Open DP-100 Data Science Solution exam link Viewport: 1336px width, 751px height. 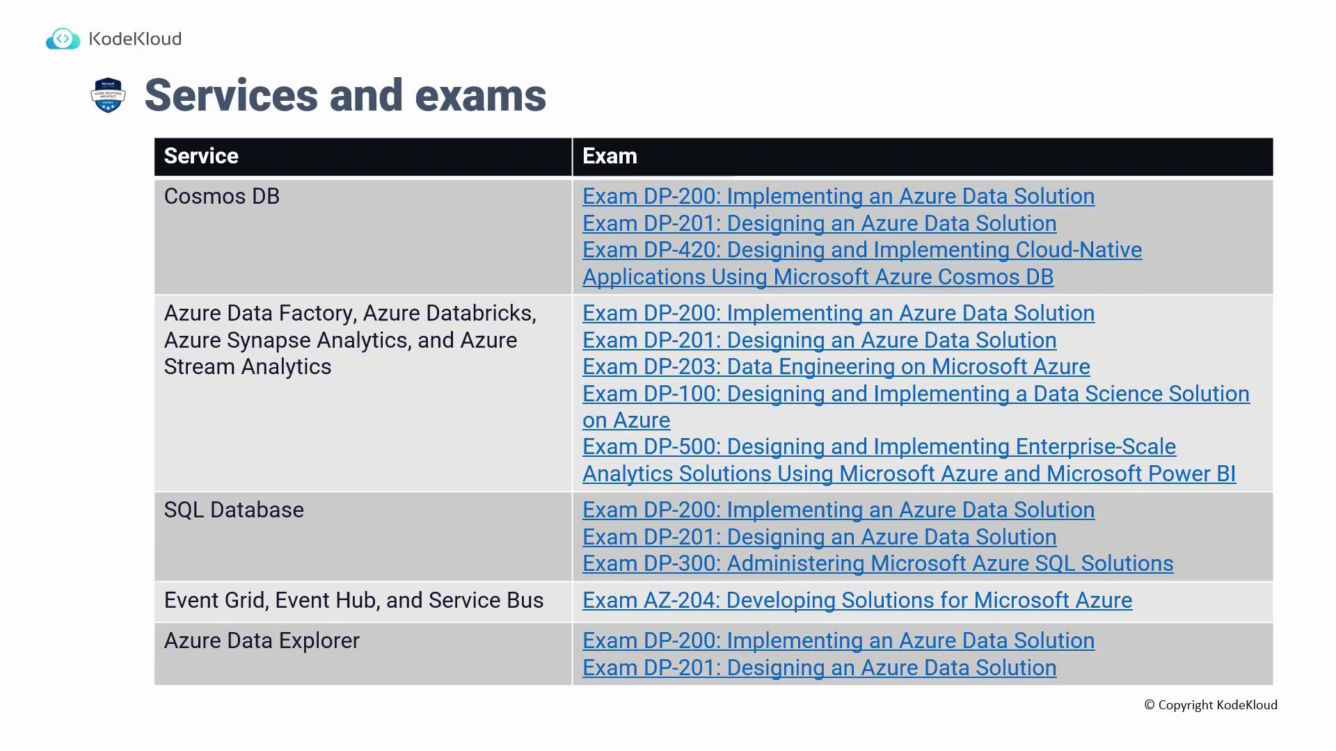[915, 394]
